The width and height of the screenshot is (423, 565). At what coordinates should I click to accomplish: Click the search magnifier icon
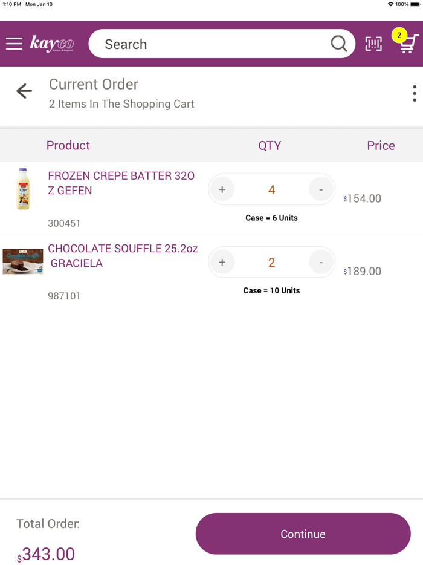pos(339,44)
